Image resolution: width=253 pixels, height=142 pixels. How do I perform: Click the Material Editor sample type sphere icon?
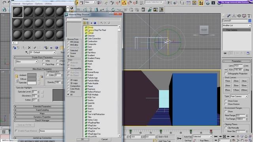(x=72, y=8)
